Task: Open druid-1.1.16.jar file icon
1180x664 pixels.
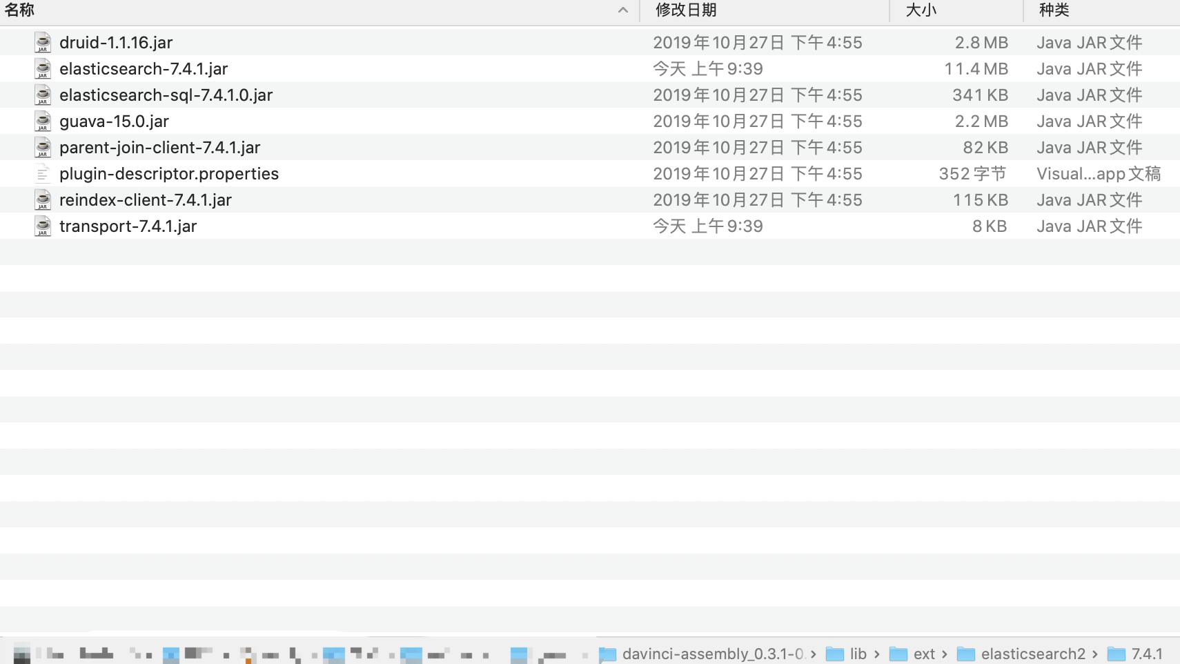Action: [42, 42]
